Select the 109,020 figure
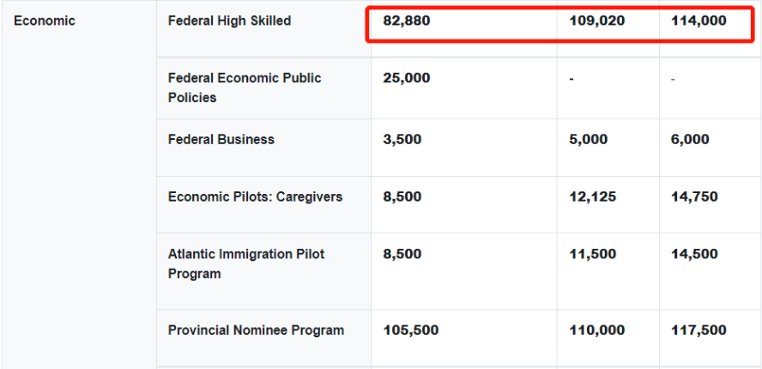This screenshot has width=762, height=369. click(597, 21)
